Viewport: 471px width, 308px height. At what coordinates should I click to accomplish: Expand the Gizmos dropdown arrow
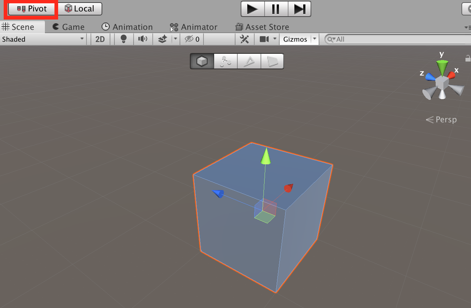click(x=315, y=39)
